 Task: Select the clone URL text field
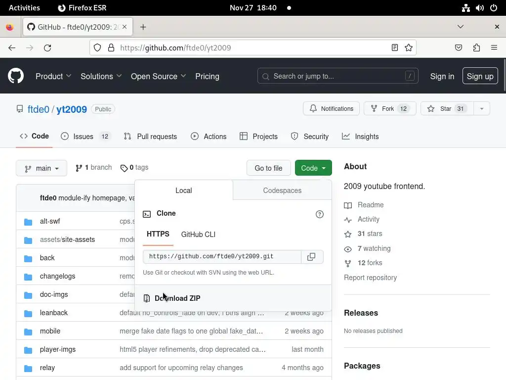coord(222,257)
